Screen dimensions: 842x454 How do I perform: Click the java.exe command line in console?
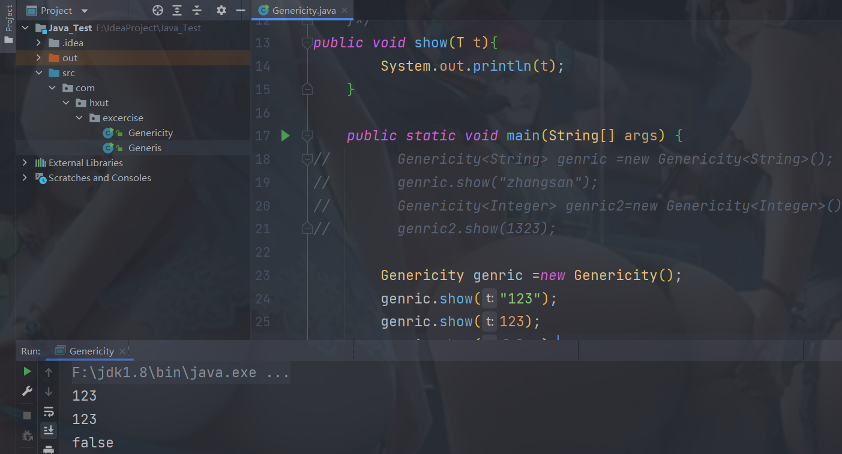pyautogui.click(x=181, y=373)
